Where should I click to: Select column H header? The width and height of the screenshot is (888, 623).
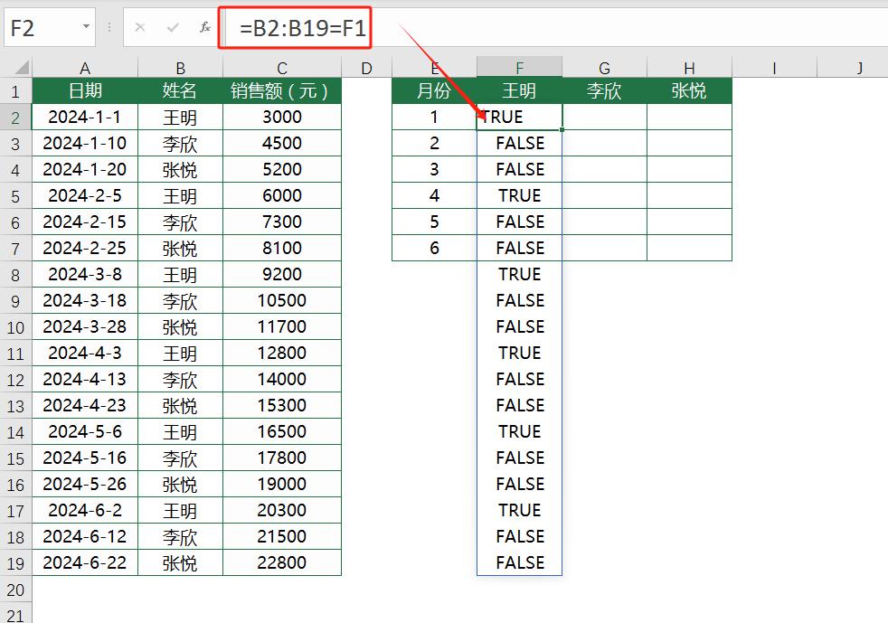click(689, 68)
